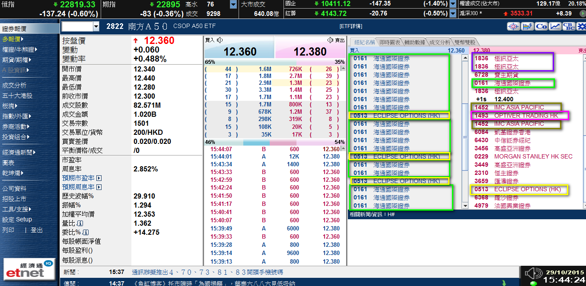
Task: Open the stock code dropdown arrow
Action: click(96, 27)
